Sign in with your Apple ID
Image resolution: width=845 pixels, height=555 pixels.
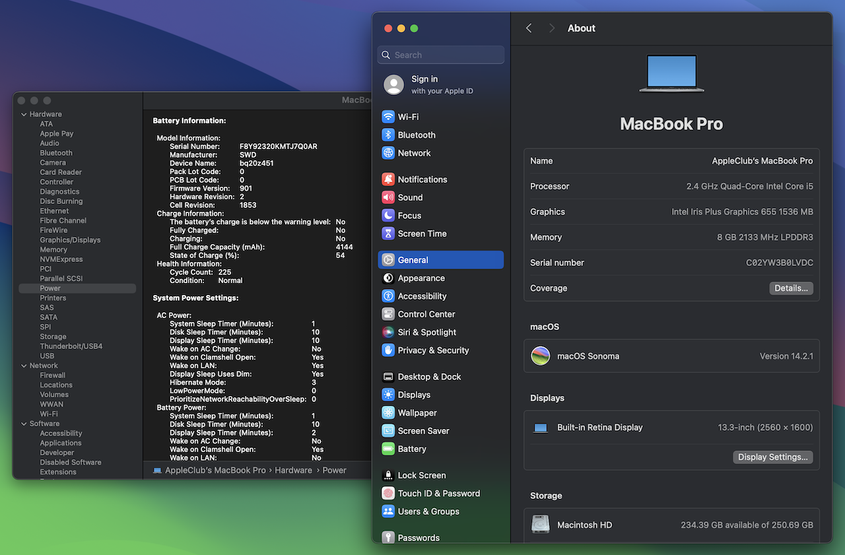[442, 84]
